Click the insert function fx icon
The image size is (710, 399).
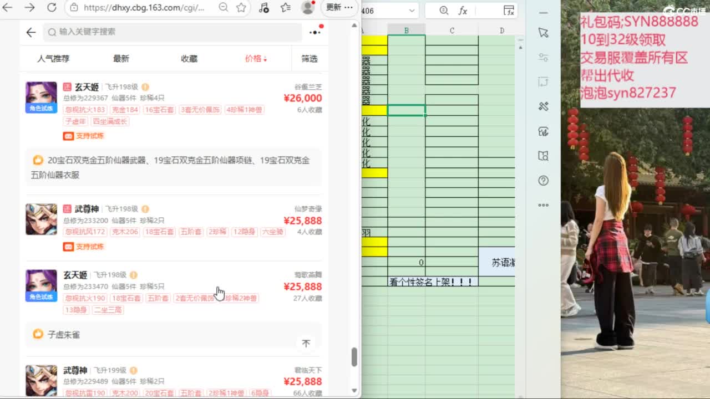[462, 11]
